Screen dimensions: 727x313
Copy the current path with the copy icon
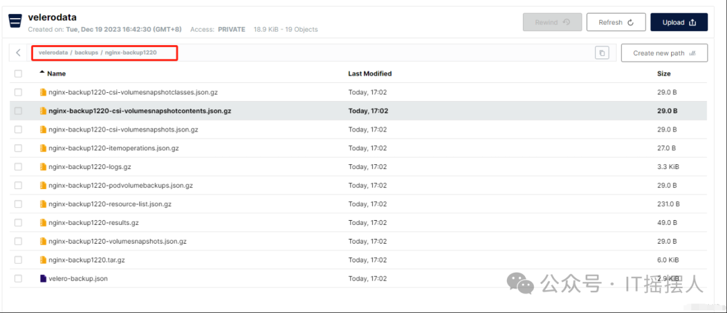(x=602, y=53)
